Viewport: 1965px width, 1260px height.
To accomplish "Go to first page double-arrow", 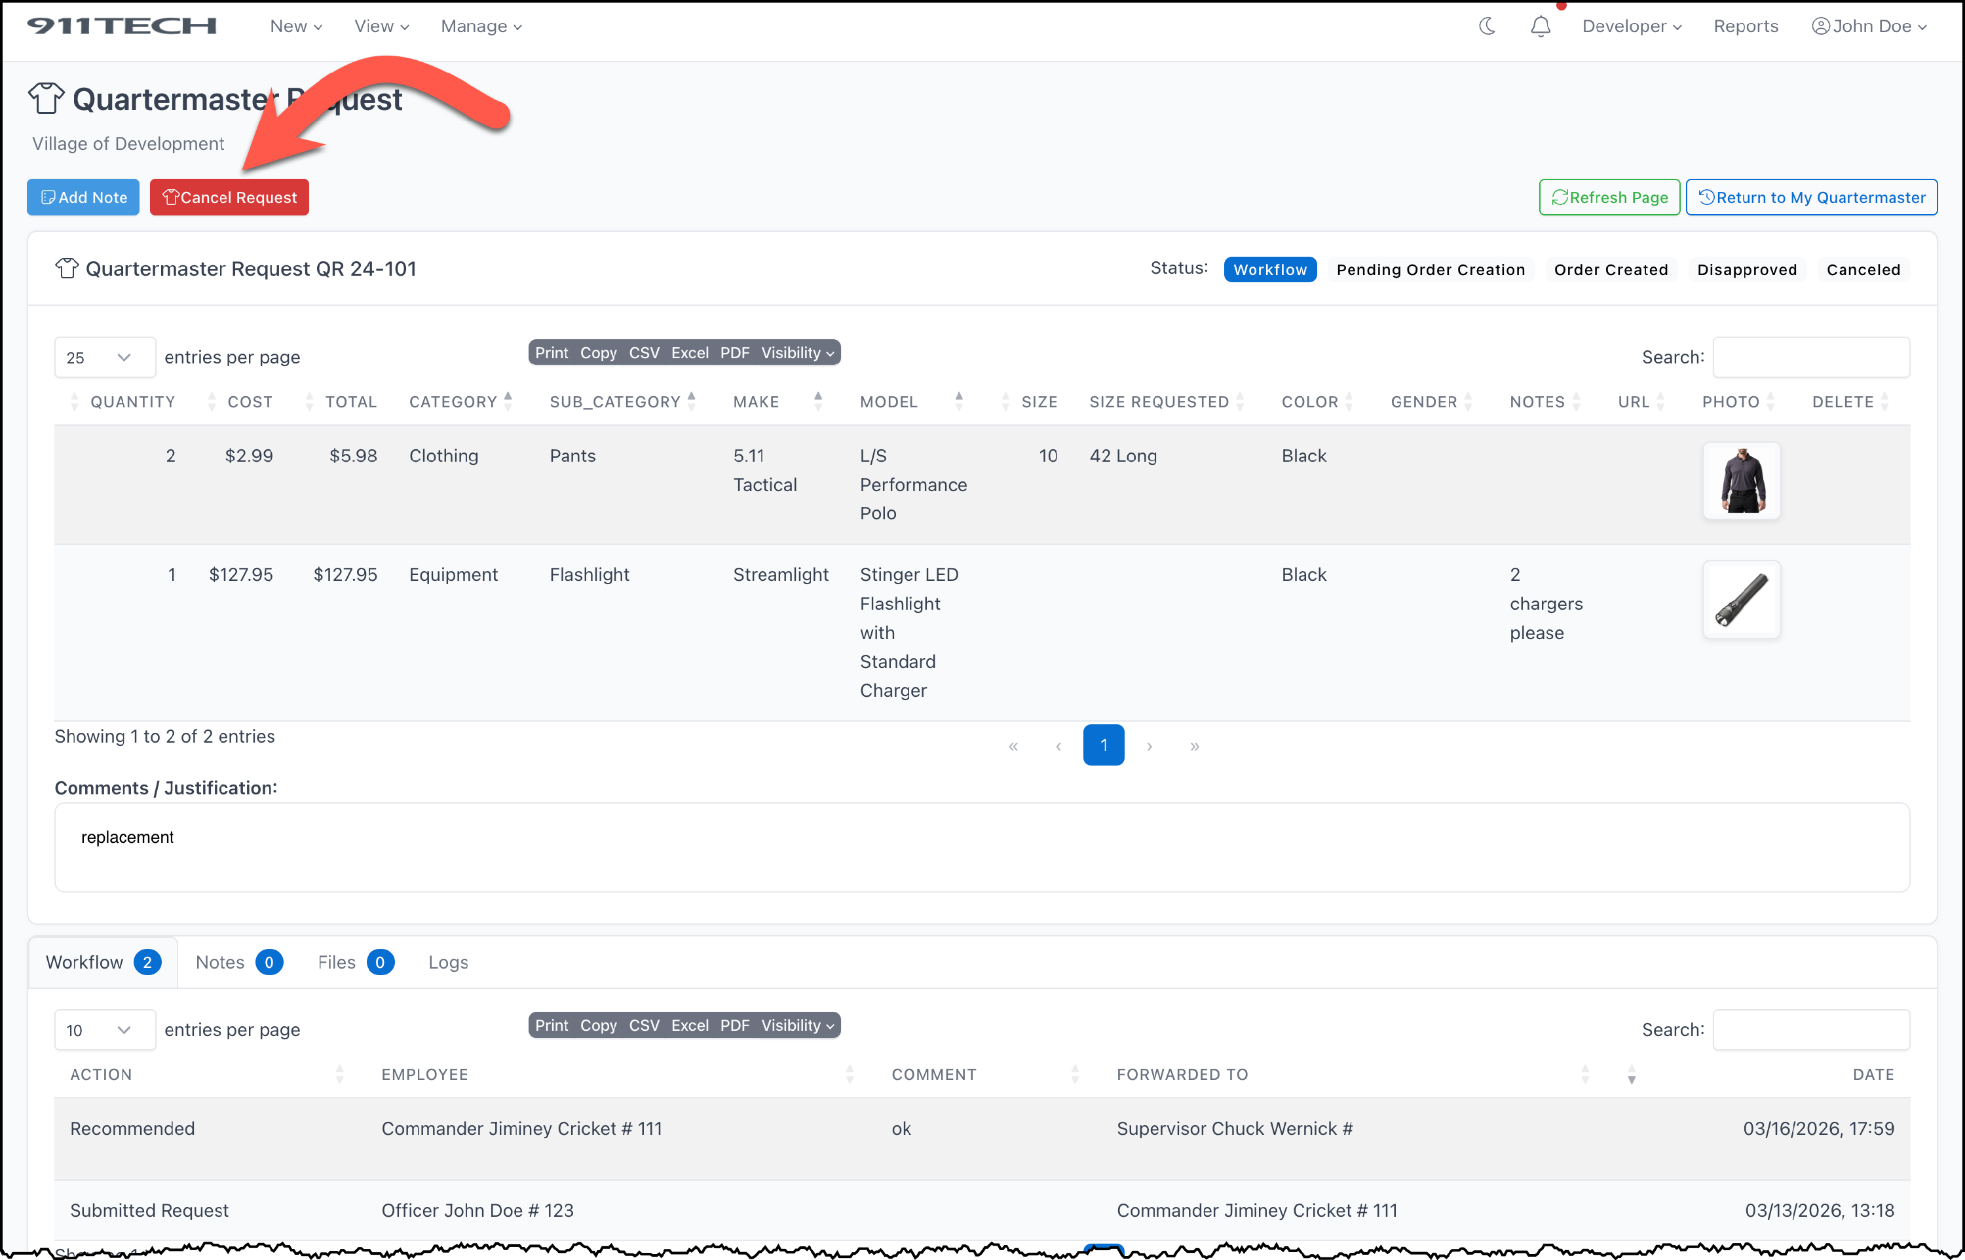I will coord(1013,745).
